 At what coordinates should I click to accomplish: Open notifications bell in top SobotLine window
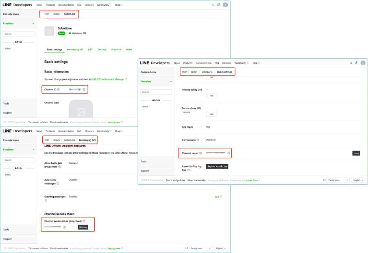click(x=218, y=5)
